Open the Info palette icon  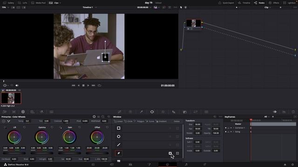point(293,112)
